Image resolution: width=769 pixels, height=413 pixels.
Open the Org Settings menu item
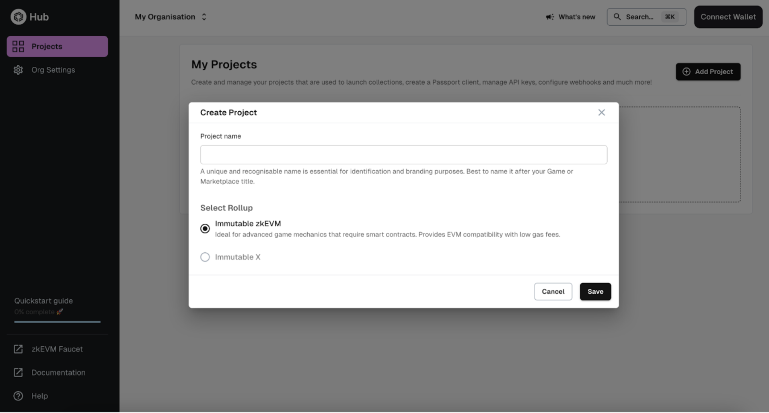[x=58, y=70]
